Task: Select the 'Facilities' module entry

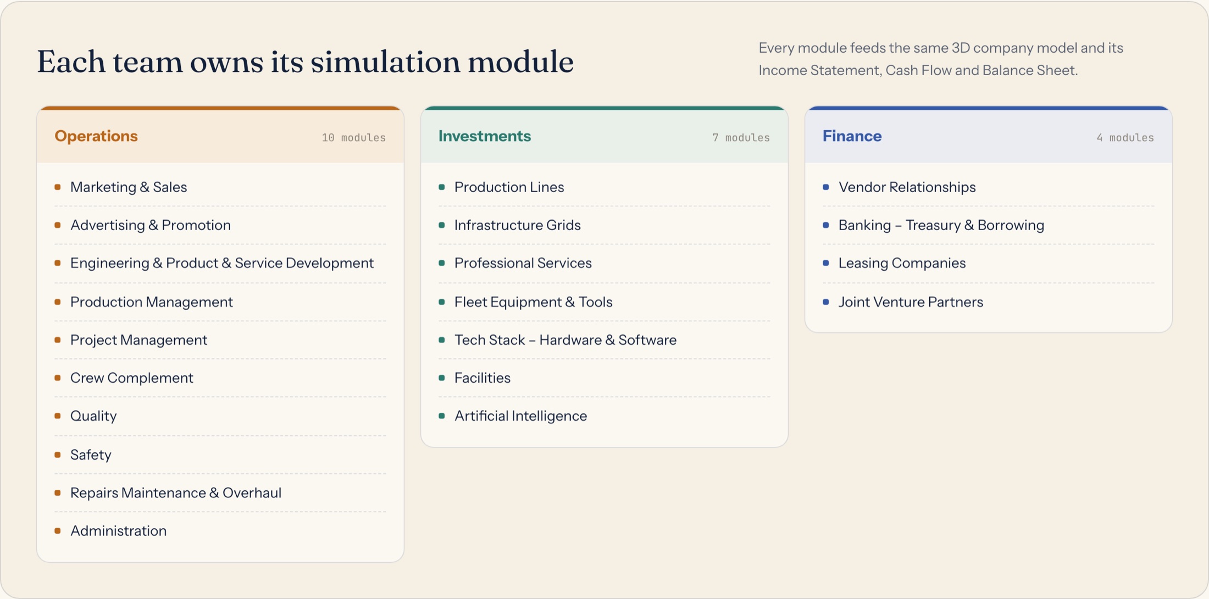Action: (604, 378)
